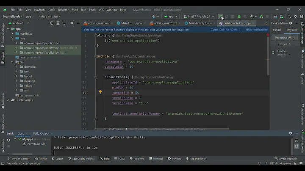305x171 pixels.
Task: Collapse the java folder
Action: (x=12, y=38)
